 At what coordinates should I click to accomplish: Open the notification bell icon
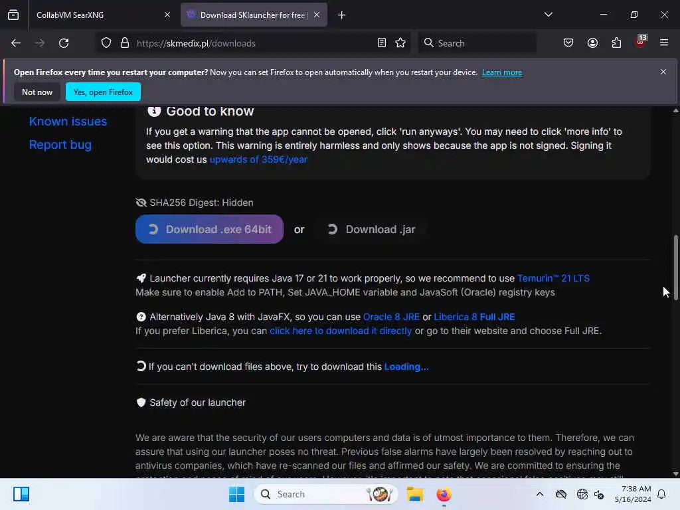[661, 494]
